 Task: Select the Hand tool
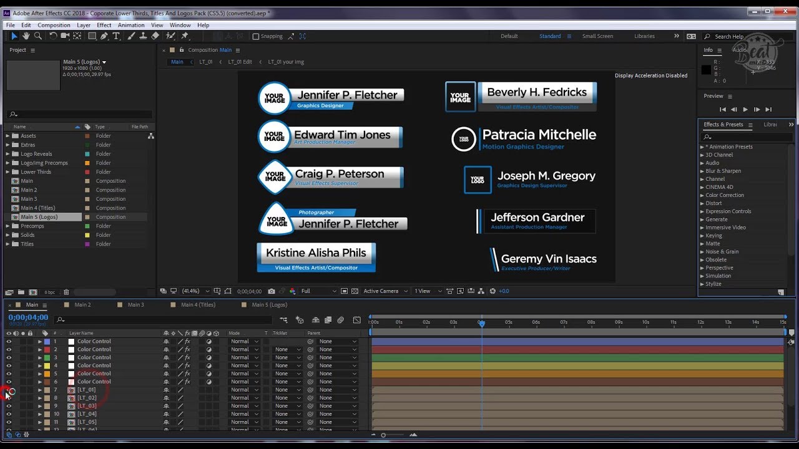pos(26,36)
